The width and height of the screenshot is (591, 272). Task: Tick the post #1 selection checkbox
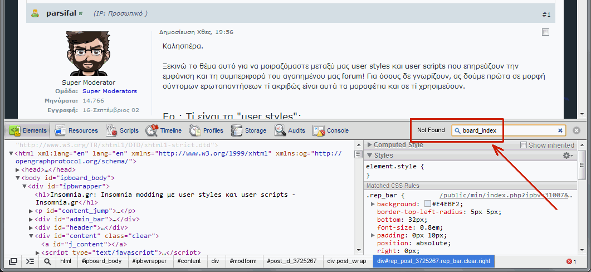click(545, 32)
